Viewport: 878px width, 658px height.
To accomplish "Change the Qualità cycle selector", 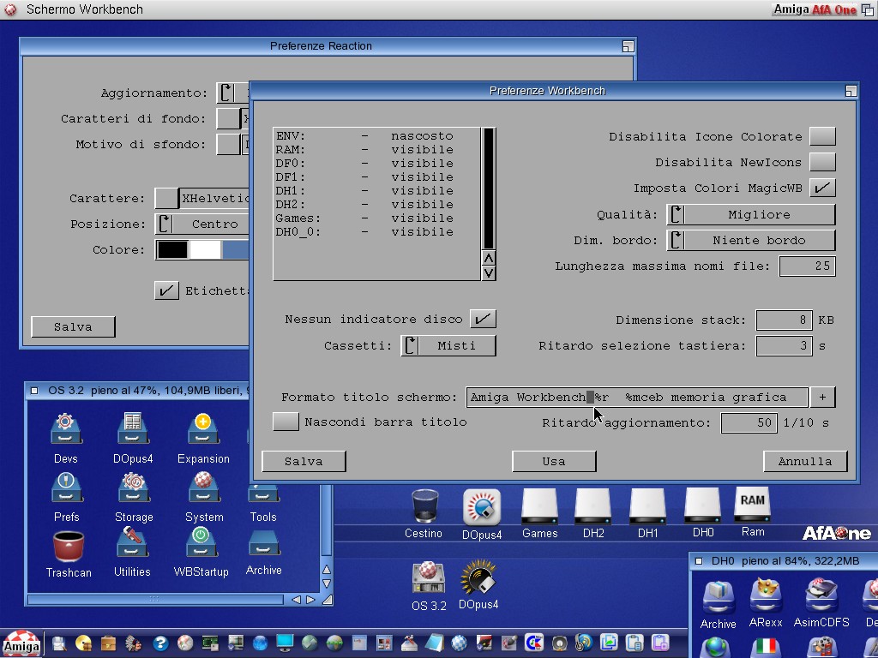I will [750, 214].
